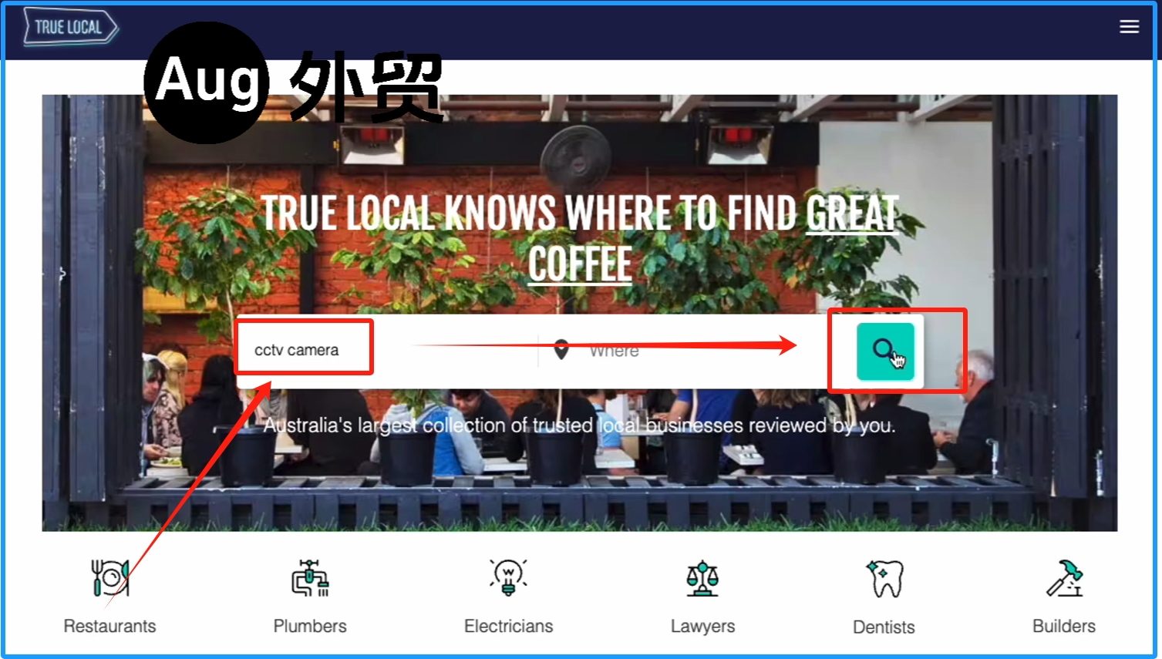This screenshot has height=659, width=1162.
Task: Select the Restaurants plate icon
Action: (110, 578)
